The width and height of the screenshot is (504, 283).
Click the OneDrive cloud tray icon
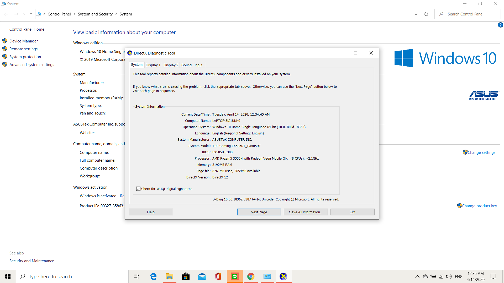pos(425,276)
